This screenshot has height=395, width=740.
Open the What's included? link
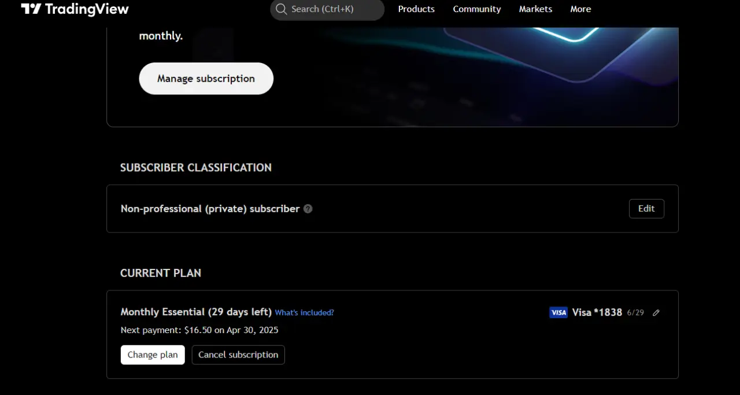click(304, 313)
